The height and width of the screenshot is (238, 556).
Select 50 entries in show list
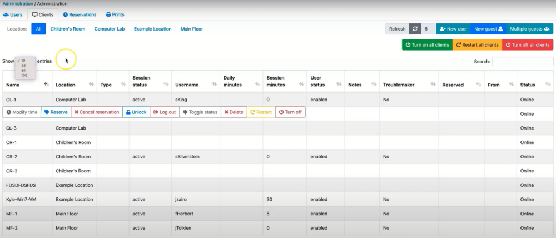click(24, 71)
